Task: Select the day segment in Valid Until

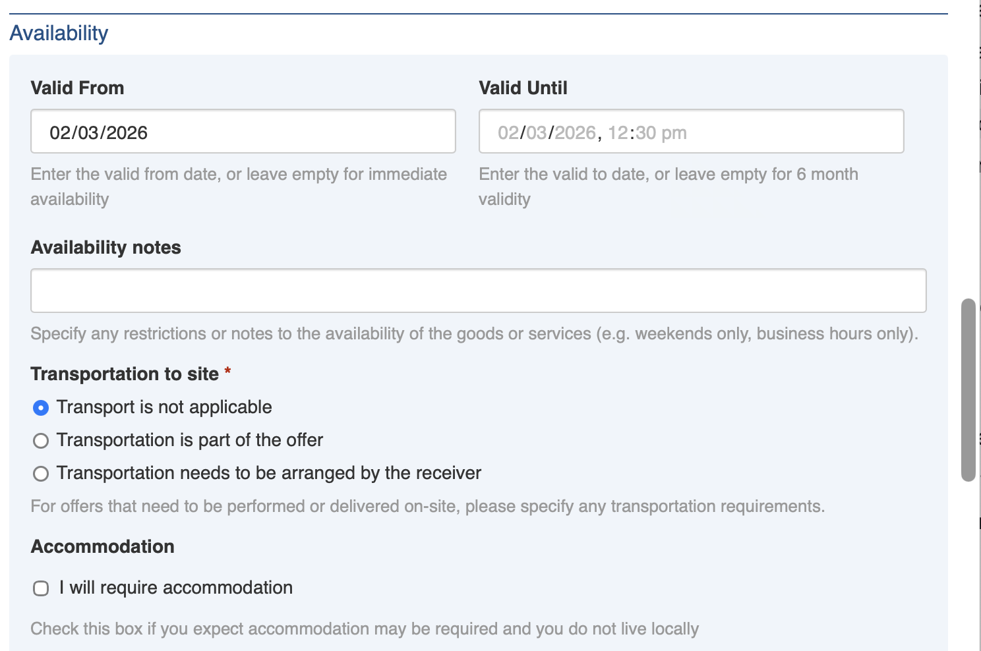Action: pyautogui.click(x=508, y=133)
